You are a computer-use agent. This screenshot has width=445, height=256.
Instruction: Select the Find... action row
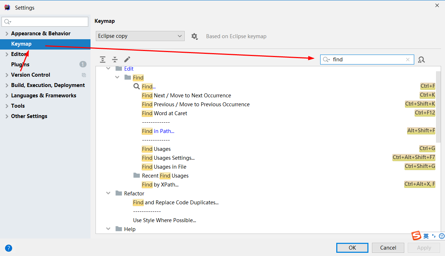149,86
